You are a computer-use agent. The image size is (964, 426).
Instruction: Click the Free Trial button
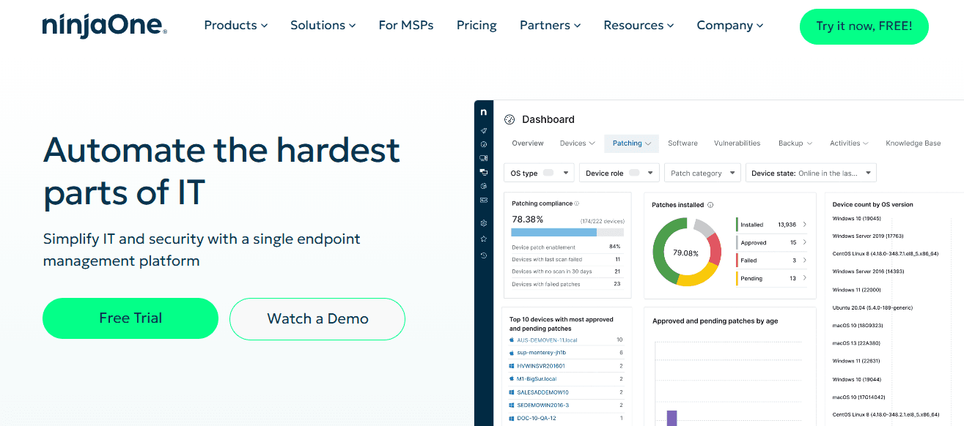point(130,318)
